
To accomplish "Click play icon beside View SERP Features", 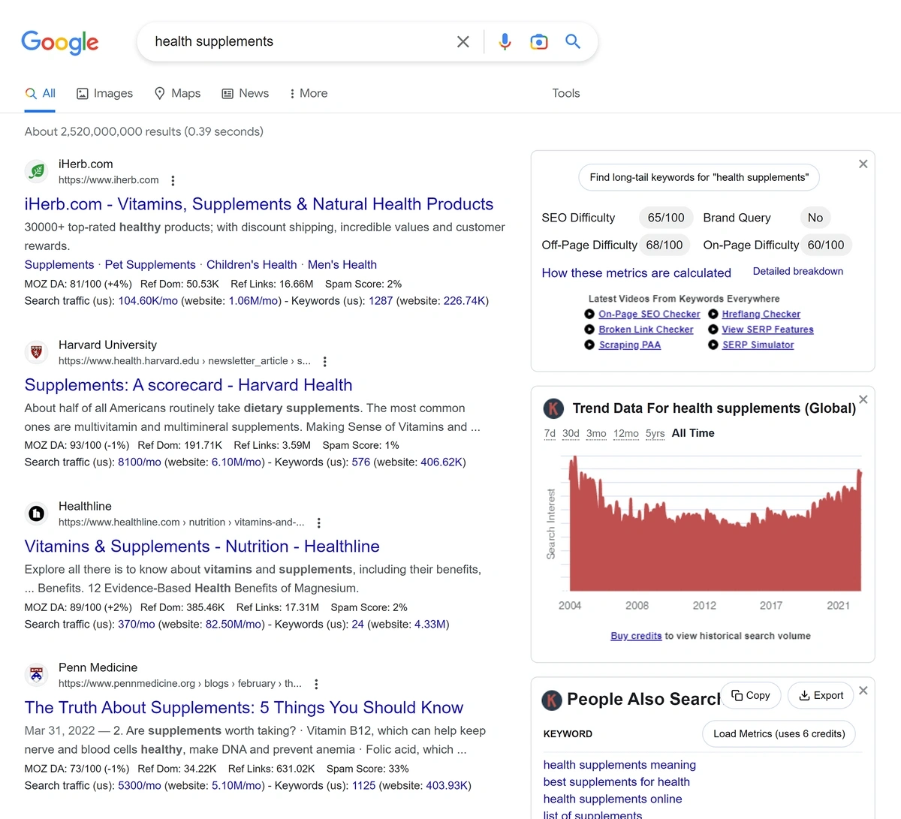I will (713, 330).
